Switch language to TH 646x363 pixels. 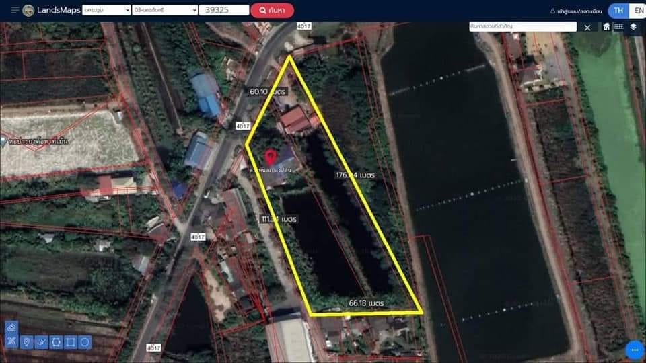pos(618,11)
